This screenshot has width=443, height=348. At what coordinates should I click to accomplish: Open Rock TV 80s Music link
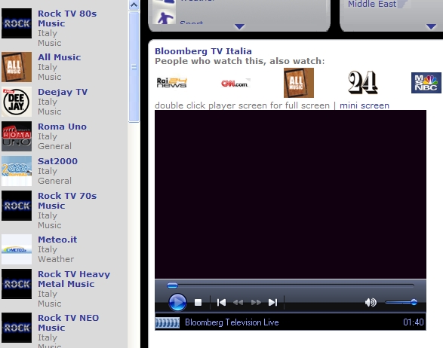click(x=67, y=18)
